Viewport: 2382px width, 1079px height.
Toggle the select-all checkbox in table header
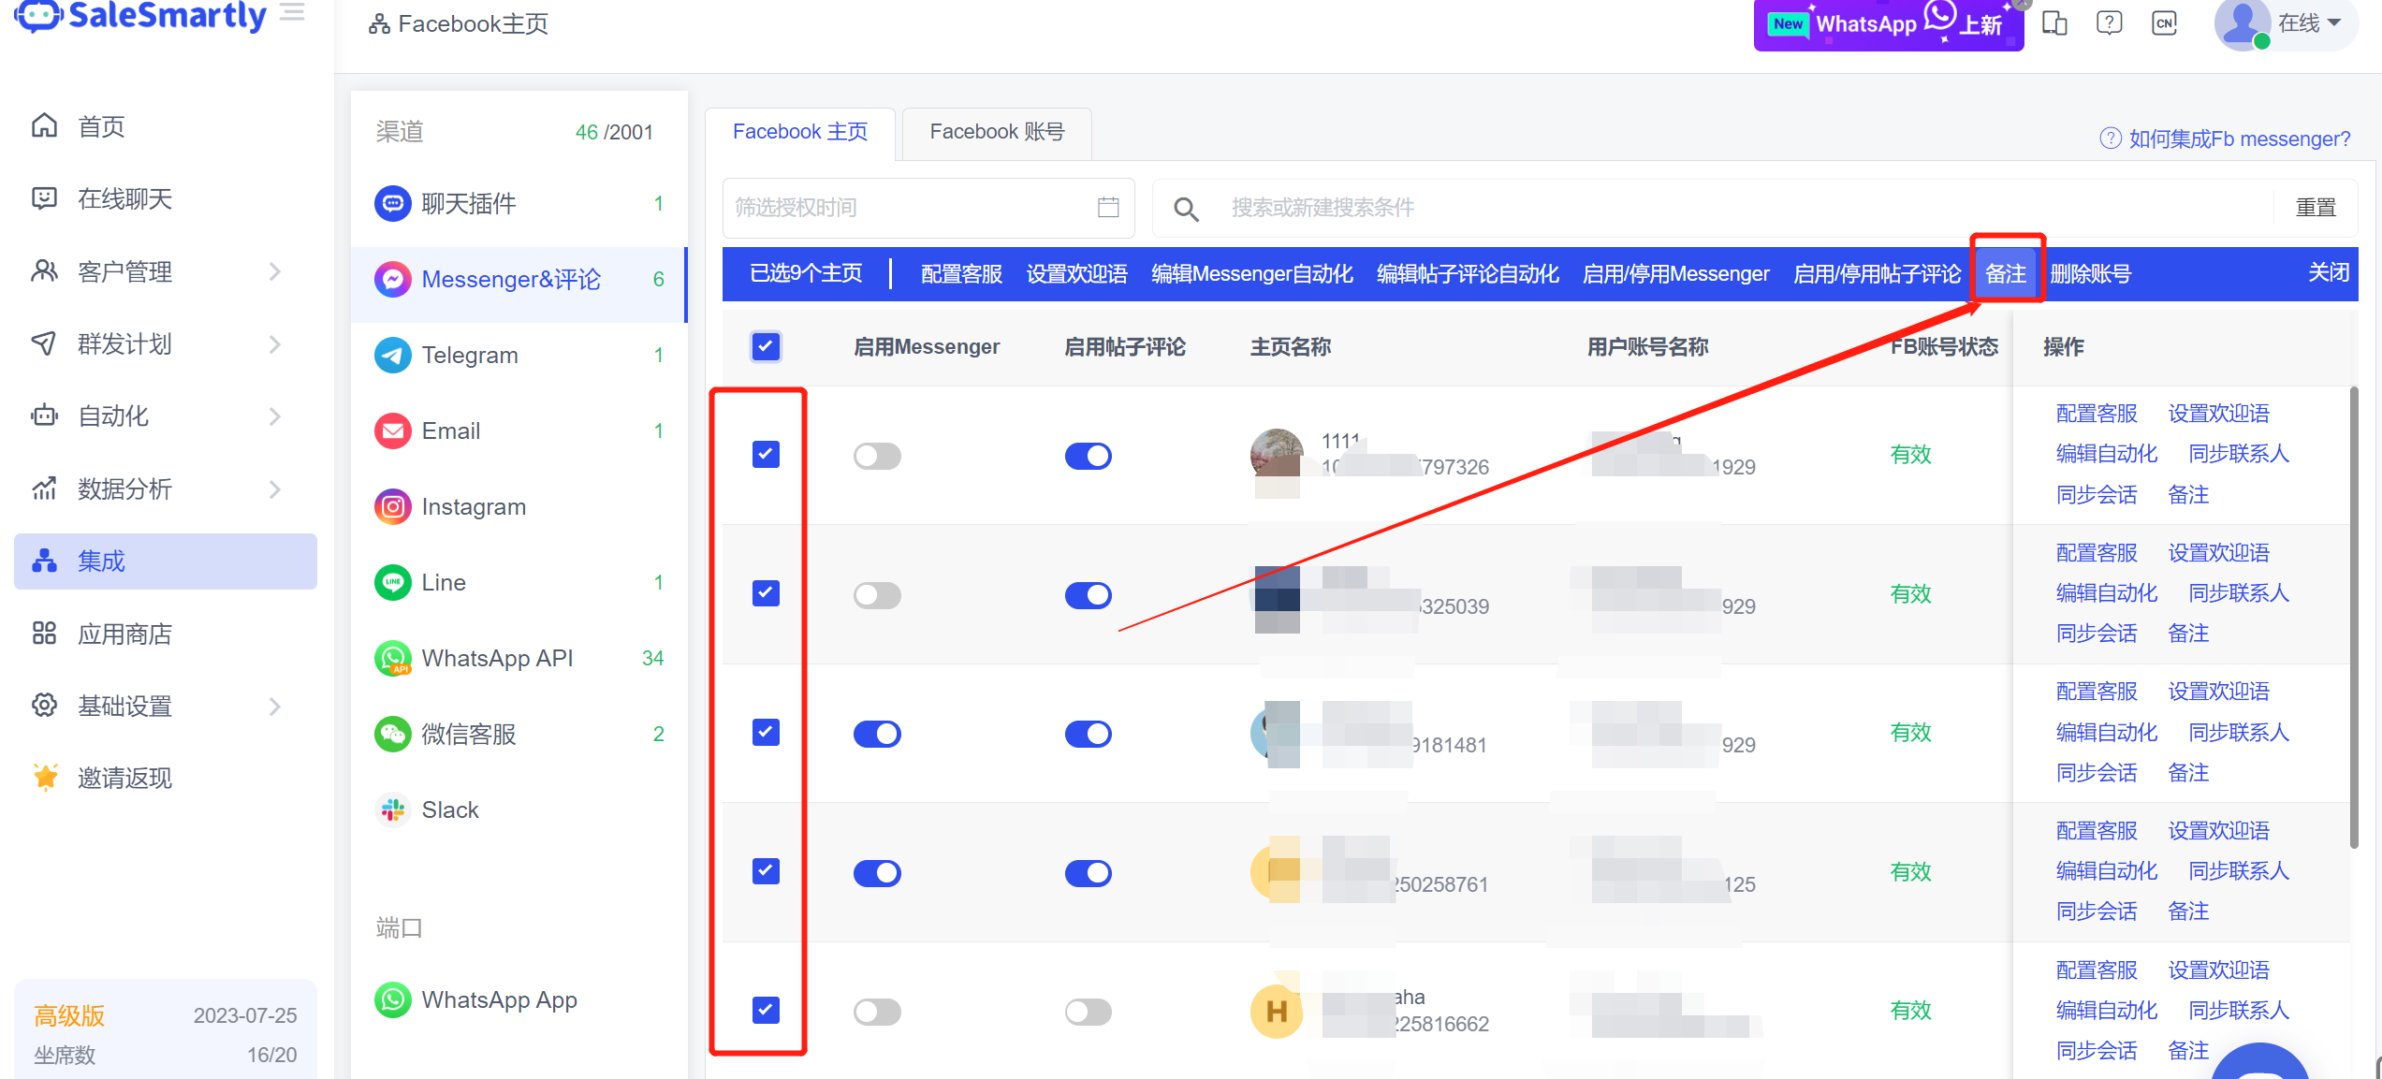(x=766, y=347)
